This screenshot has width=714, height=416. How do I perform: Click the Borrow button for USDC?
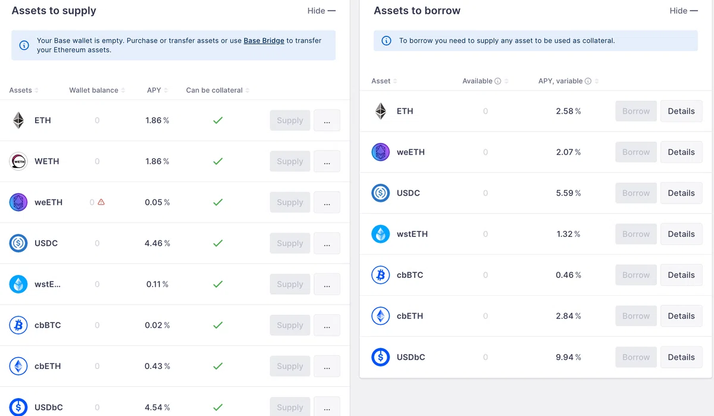(x=636, y=193)
